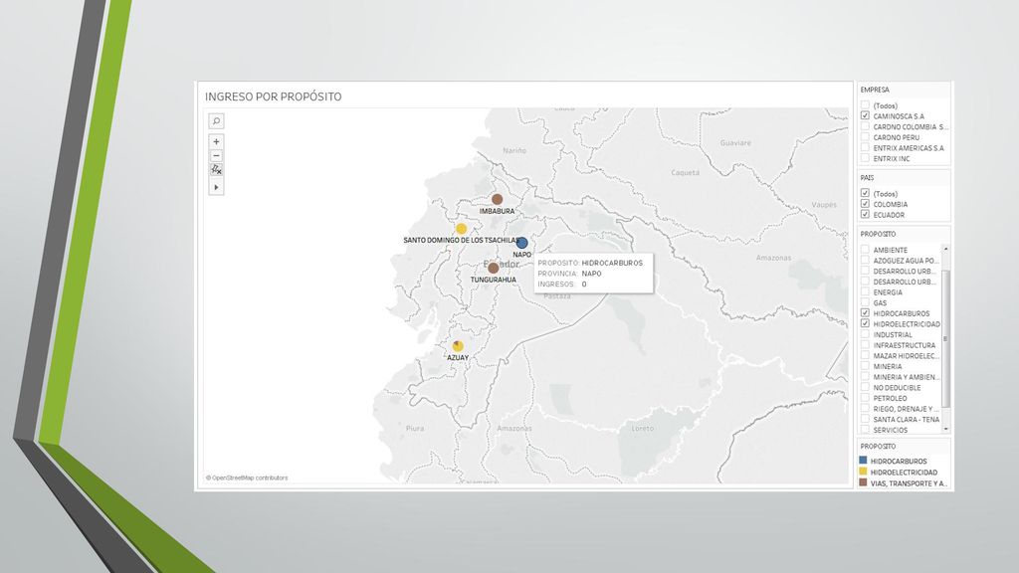The height and width of the screenshot is (573, 1019).
Task: Select the brown IMBABURA map mark
Action: [x=498, y=199]
